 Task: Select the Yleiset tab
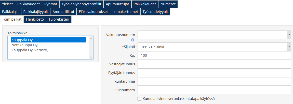click(7, 4)
